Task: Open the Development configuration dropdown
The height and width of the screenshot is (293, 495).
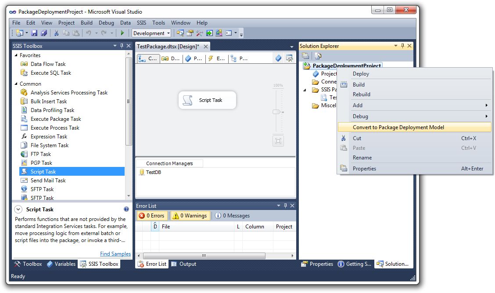Action: click(x=169, y=33)
